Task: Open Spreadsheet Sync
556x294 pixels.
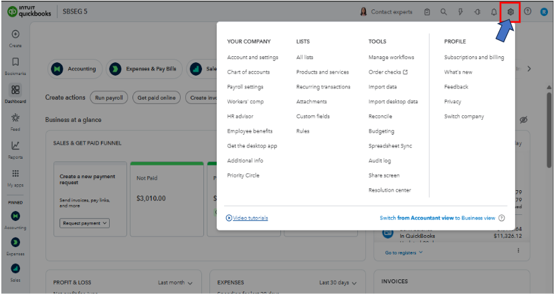Action: (x=390, y=146)
